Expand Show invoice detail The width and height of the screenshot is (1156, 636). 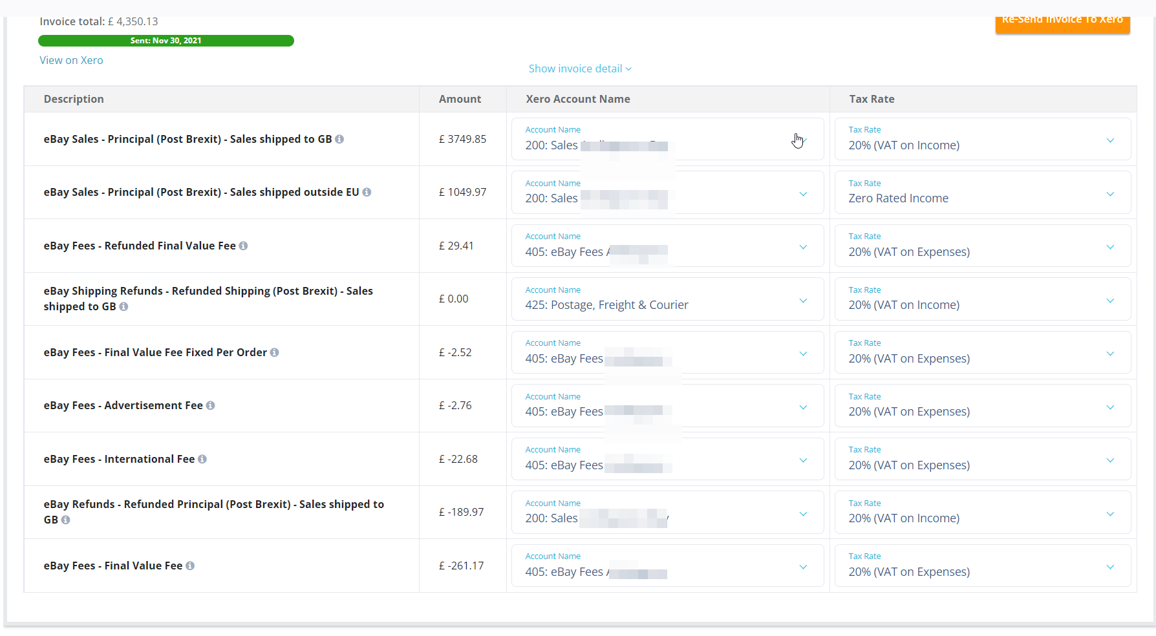pos(580,69)
